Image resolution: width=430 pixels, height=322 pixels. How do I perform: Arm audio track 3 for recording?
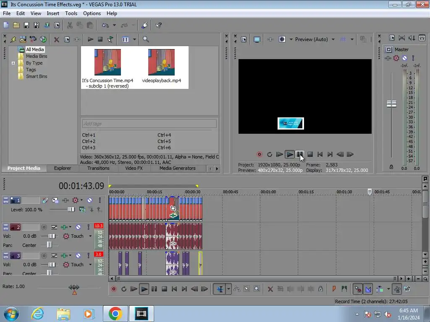tap(44, 255)
